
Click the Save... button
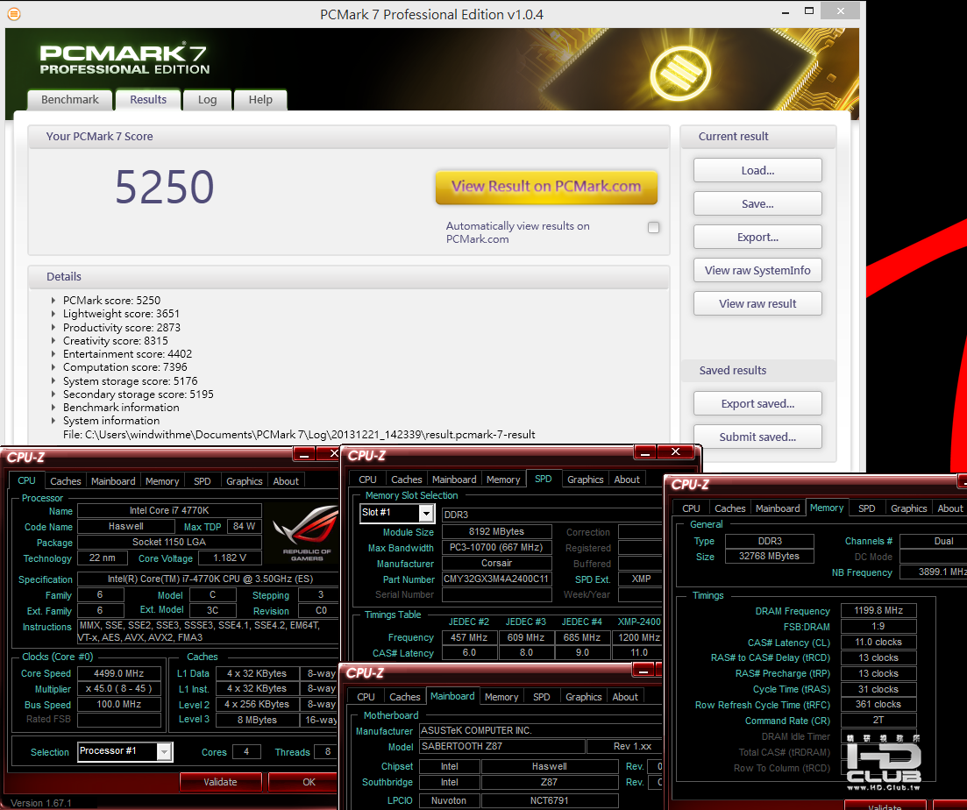click(757, 204)
